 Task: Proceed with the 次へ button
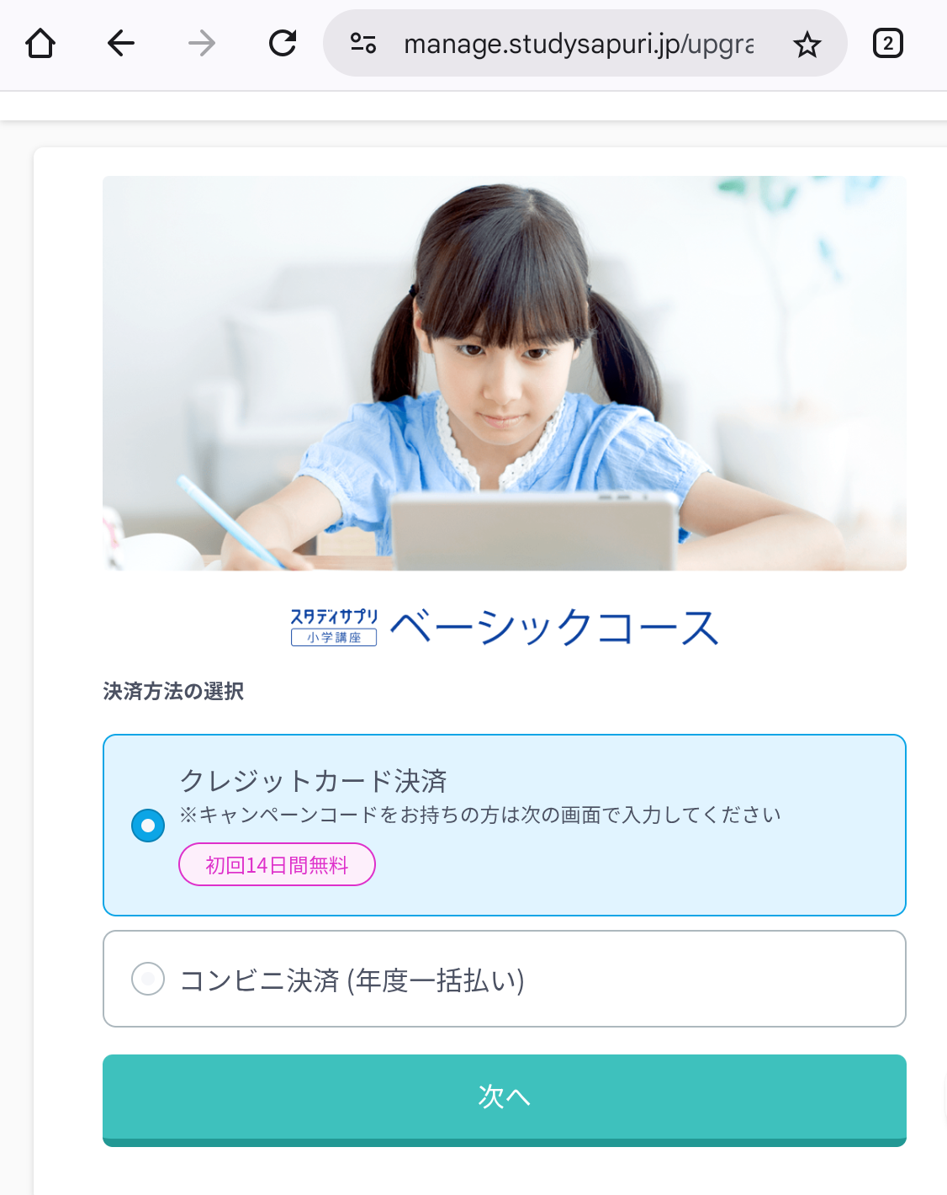(x=505, y=1100)
